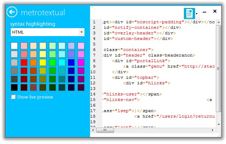Enable Show live preview checkbox
The width and height of the screenshot is (226, 144).
click(x=14, y=97)
